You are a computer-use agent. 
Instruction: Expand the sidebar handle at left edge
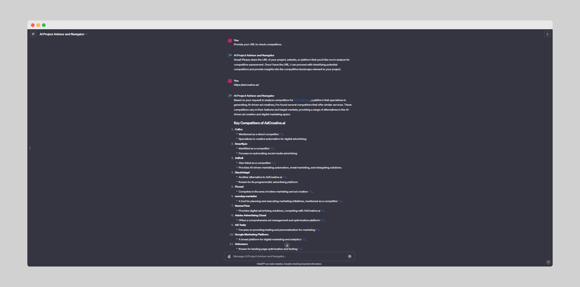point(30,148)
